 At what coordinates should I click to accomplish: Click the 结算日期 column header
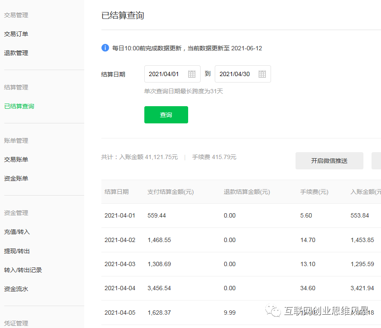click(116, 192)
